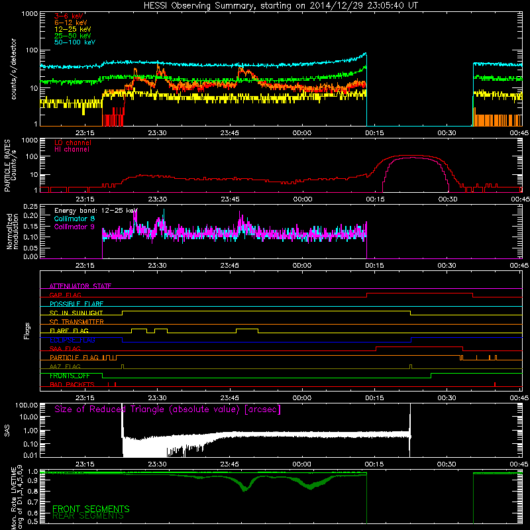Click the SAA FLAG label
This screenshot has height=530, width=530.
65,348
